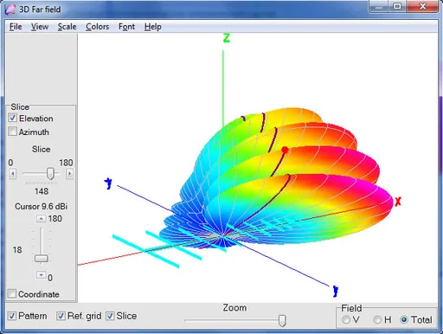Minimize the 3D Far field window
Image resolution: width=443 pixels, height=334 pixels.
click(379, 7)
